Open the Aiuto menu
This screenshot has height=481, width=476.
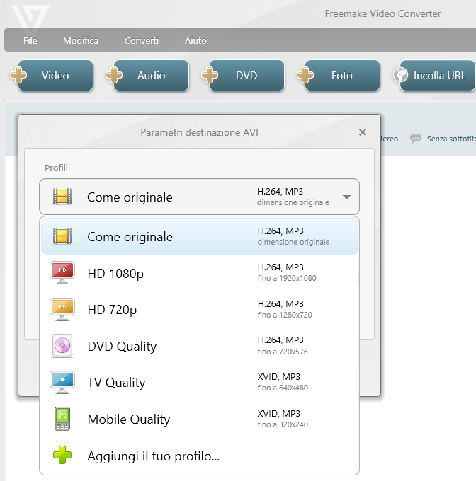[195, 40]
